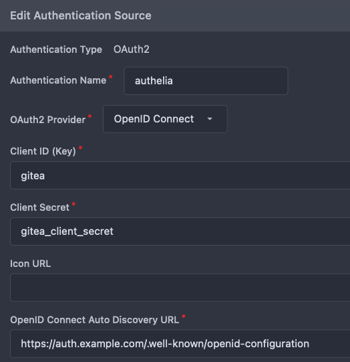
Task: Click the OpenID Connect Auto Discovery URL label
Action: (95, 320)
